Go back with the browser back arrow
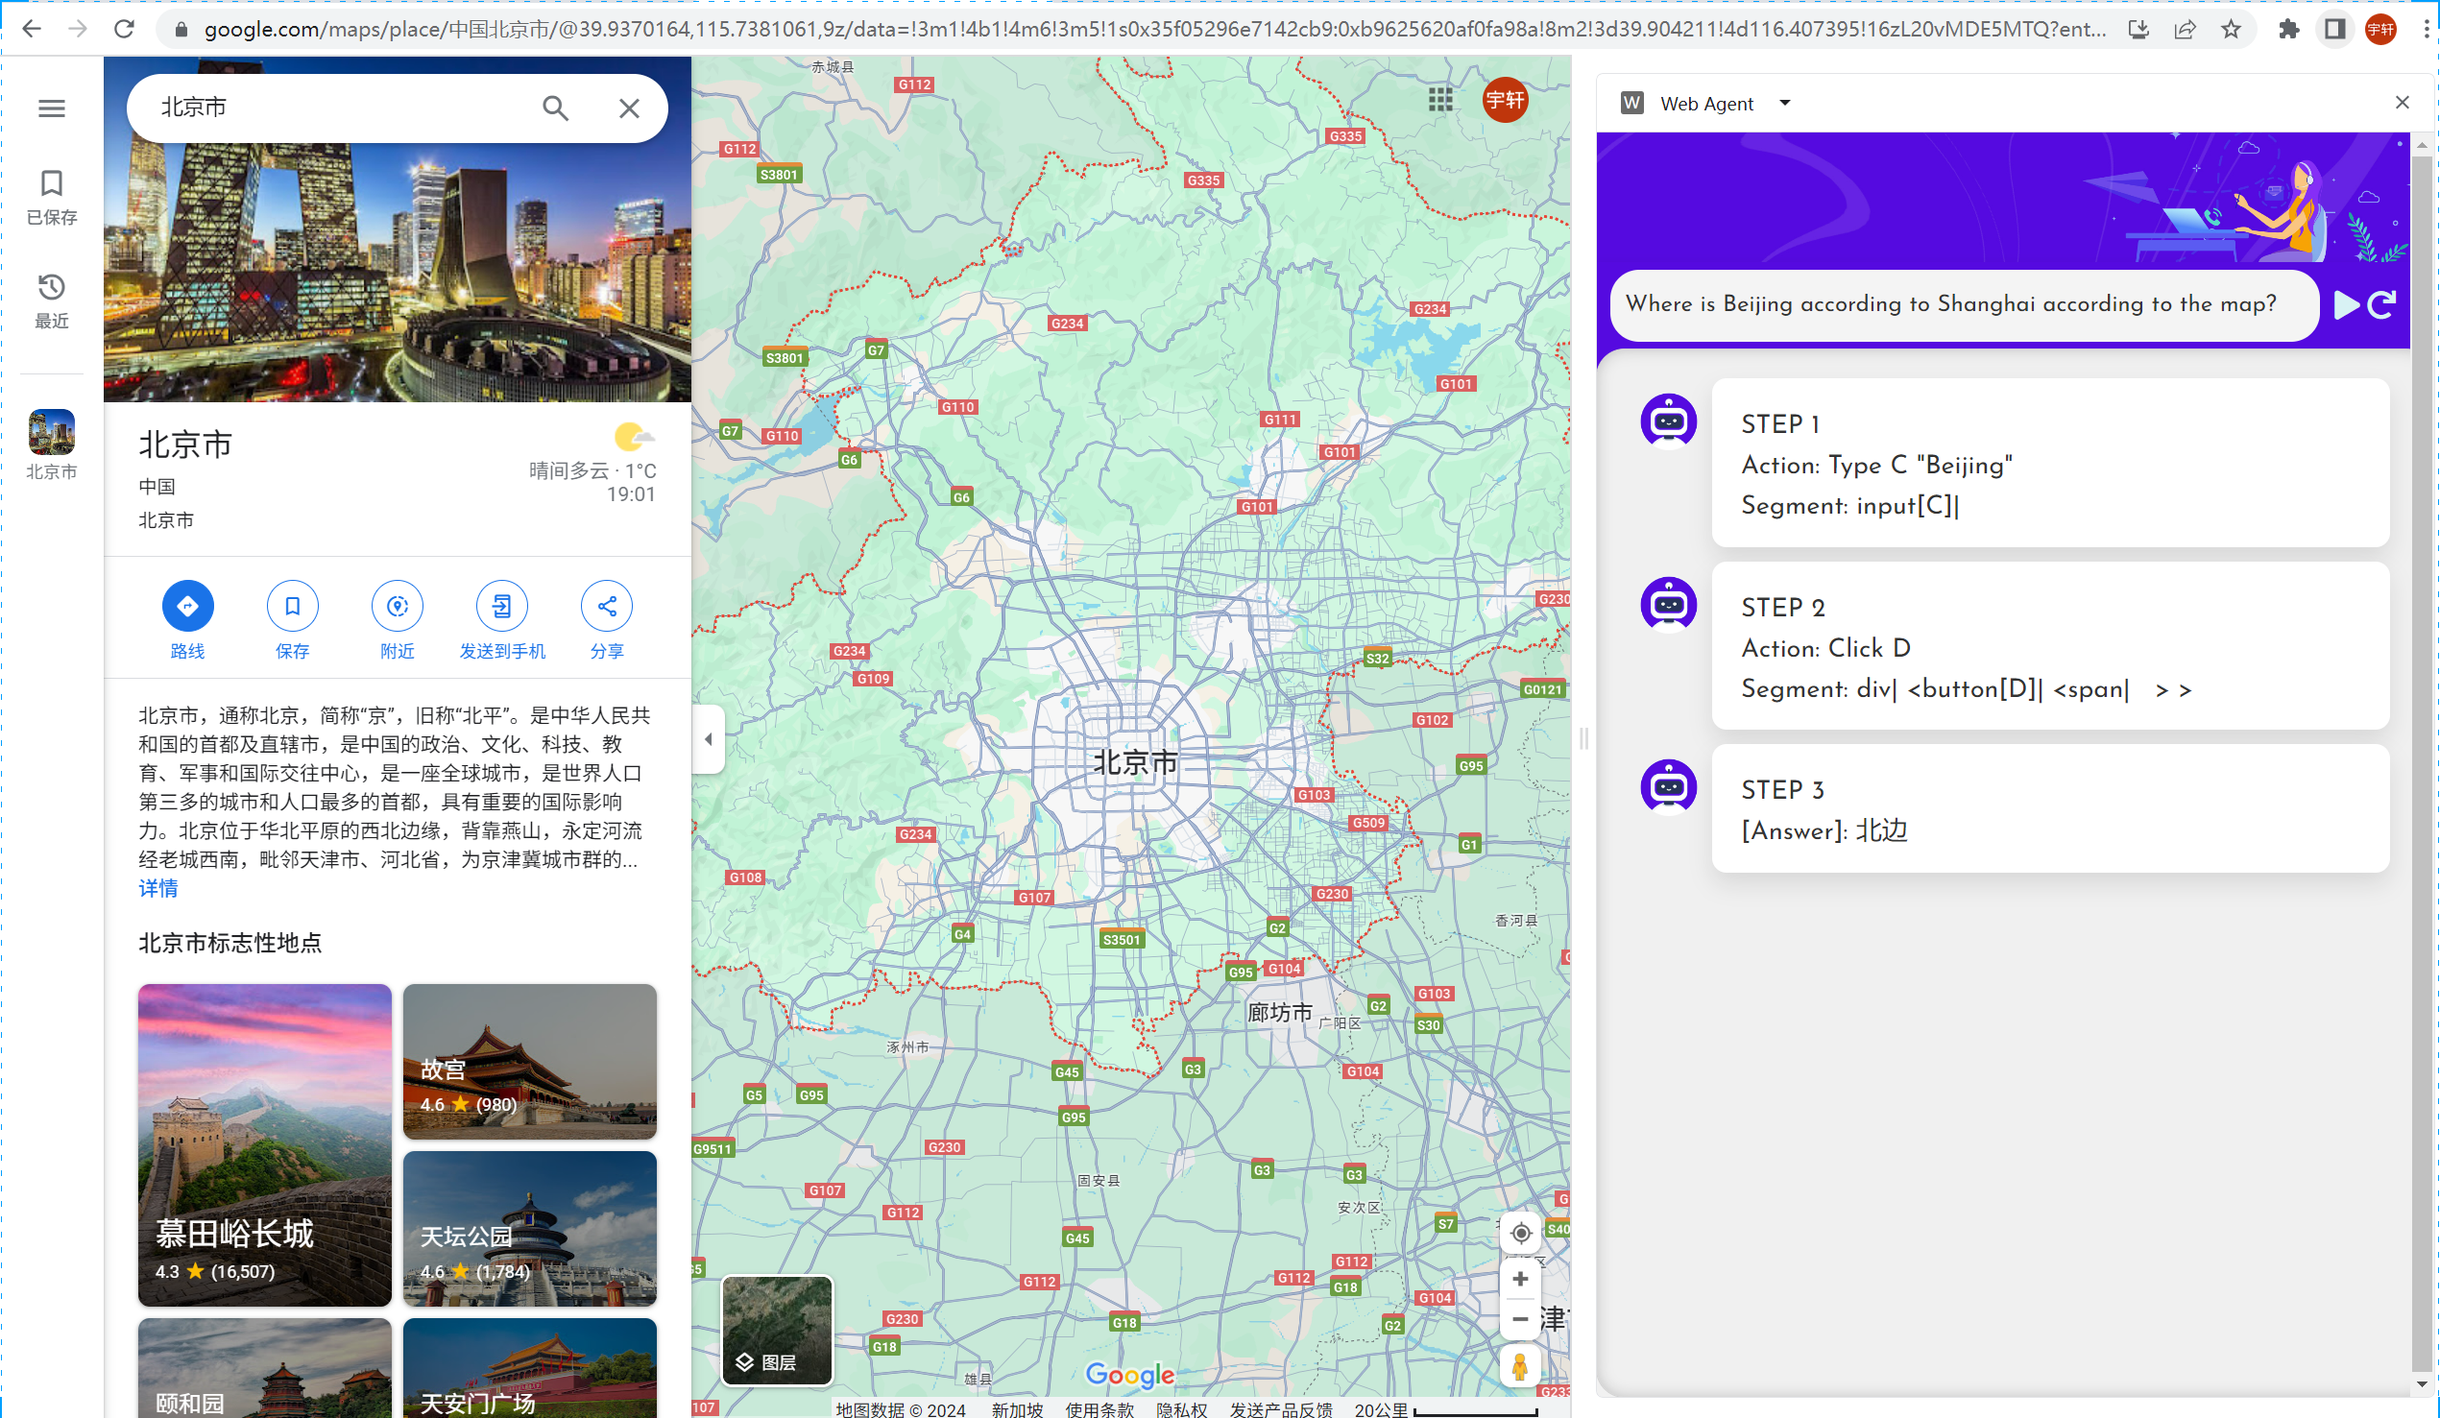Image resolution: width=2440 pixels, height=1418 pixels. pos(31,29)
